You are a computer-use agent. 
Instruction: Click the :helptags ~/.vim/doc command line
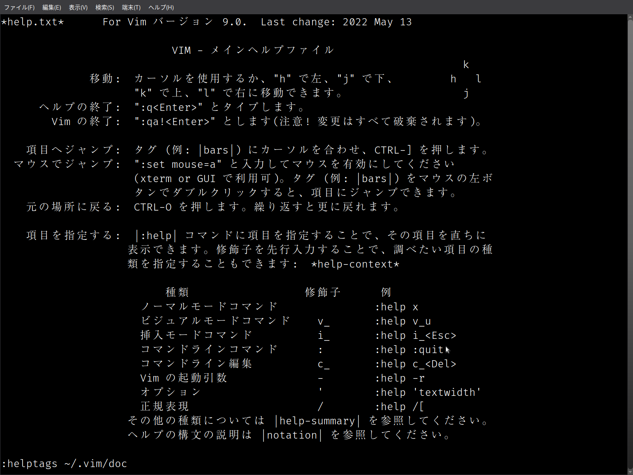click(64, 464)
